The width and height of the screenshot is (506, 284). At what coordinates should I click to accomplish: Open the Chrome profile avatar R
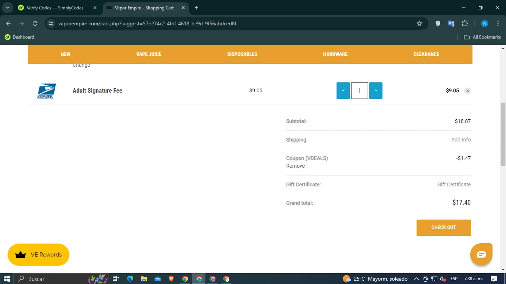click(x=484, y=24)
